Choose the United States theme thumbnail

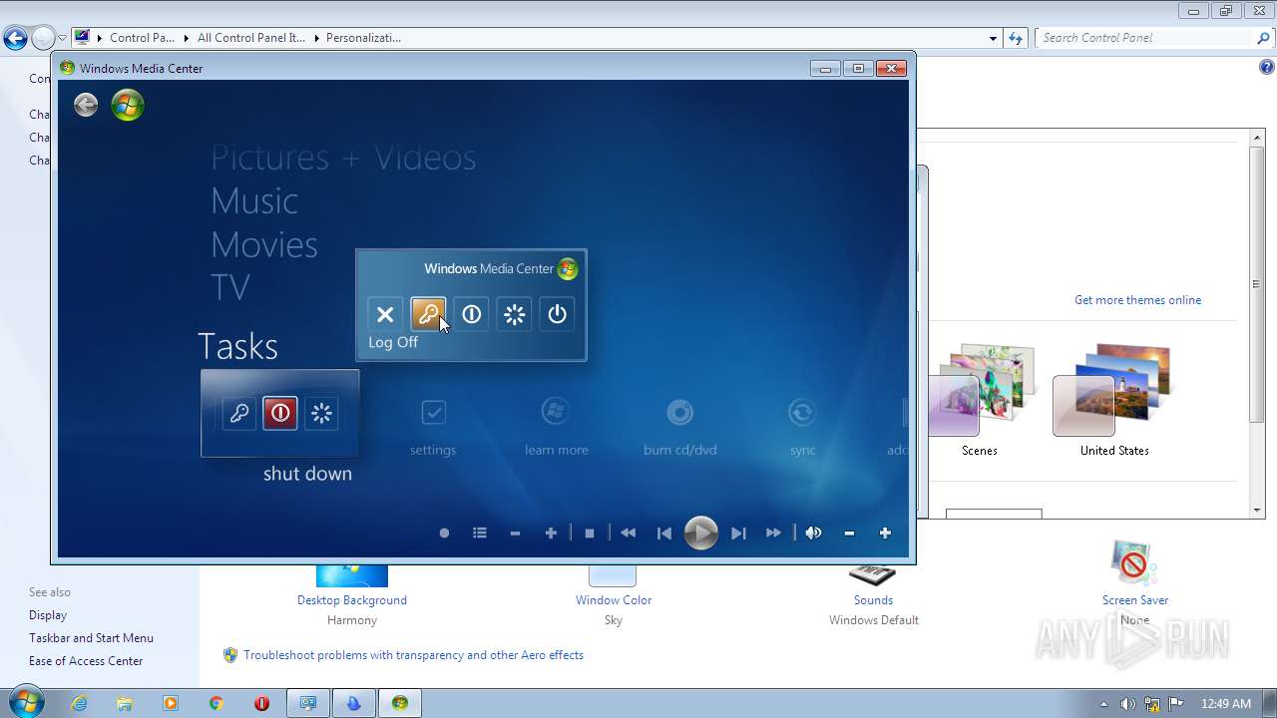[1113, 399]
